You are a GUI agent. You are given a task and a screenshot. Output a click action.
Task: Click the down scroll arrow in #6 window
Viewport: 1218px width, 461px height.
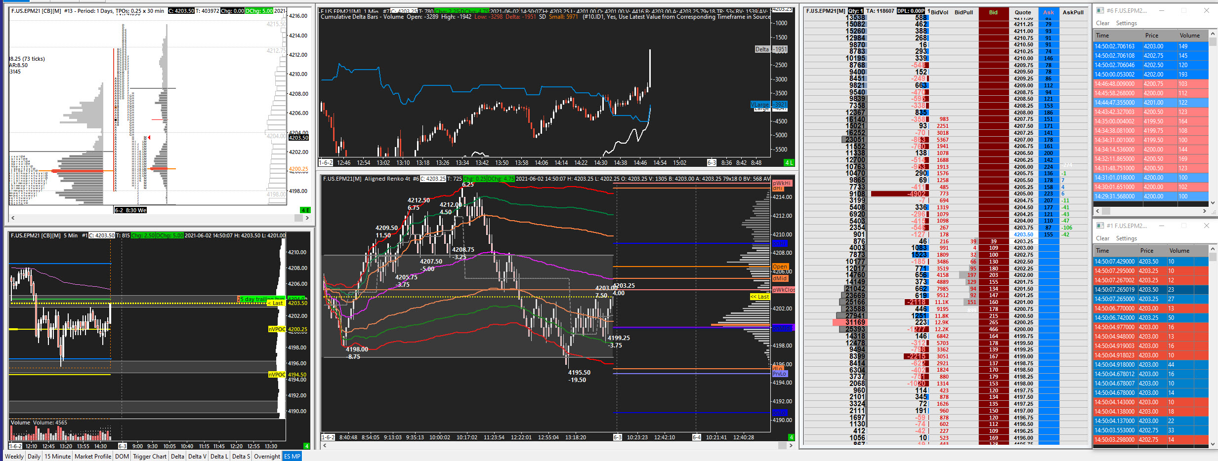tap(1213, 202)
